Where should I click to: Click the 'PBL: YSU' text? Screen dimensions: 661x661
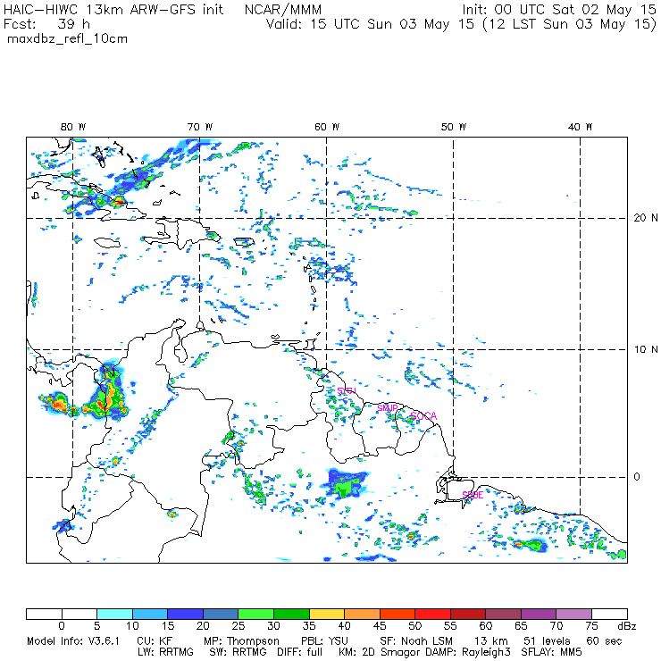tap(324, 641)
